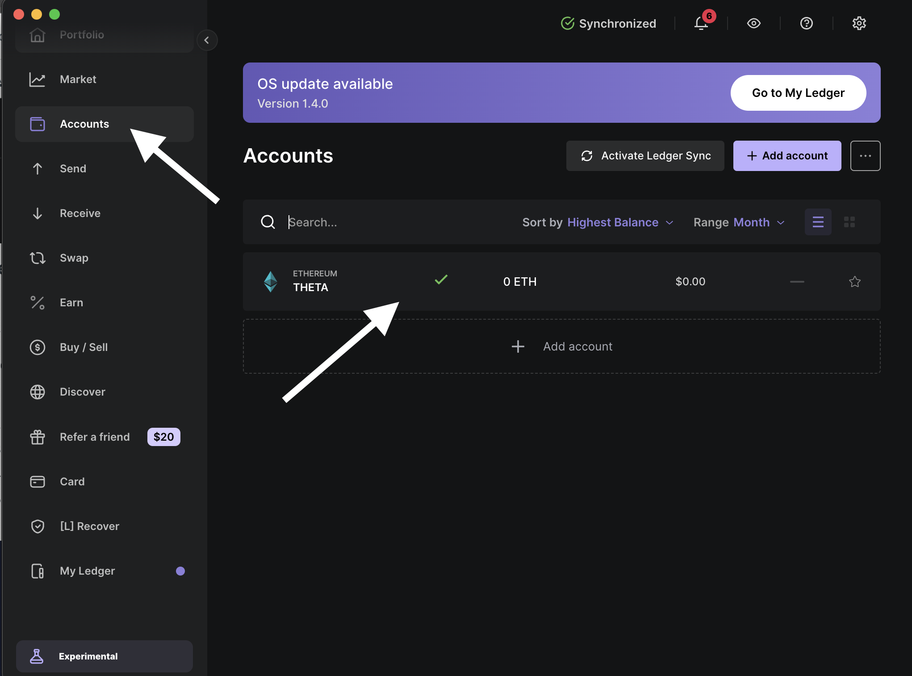Switch accounts to grid view
The height and width of the screenshot is (676, 912).
pyautogui.click(x=850, y=222)
